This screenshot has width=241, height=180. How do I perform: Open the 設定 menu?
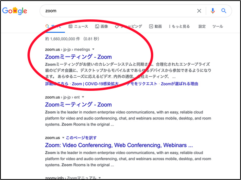tap(202, 26)
